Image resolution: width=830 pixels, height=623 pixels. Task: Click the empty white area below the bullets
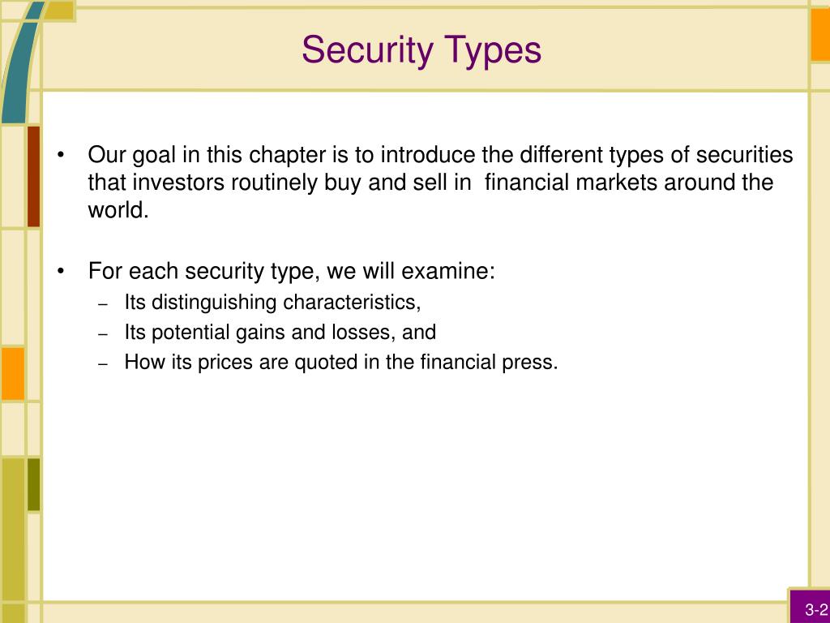pos(423,488)
